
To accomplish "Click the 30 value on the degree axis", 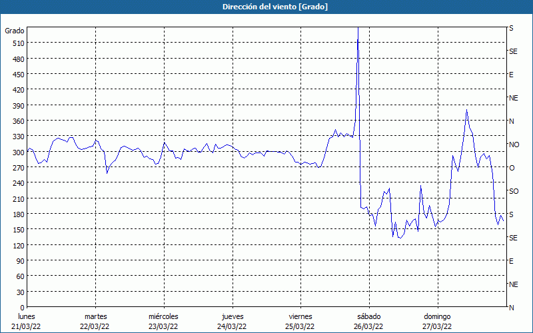I will tap(20, 292).
